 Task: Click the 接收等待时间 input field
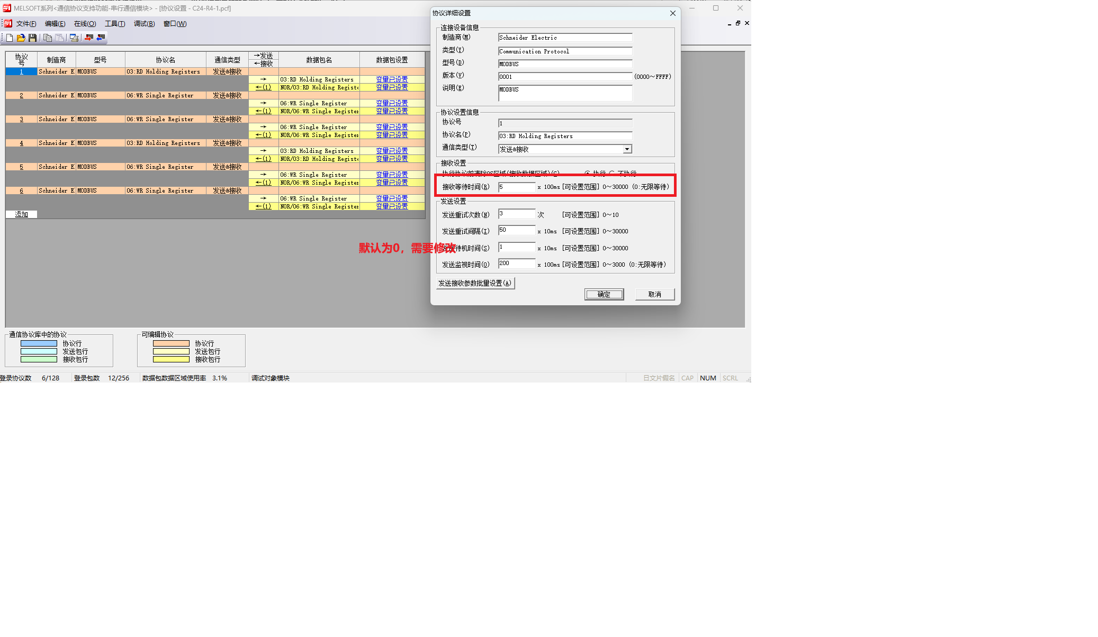[x=516, y=187]
